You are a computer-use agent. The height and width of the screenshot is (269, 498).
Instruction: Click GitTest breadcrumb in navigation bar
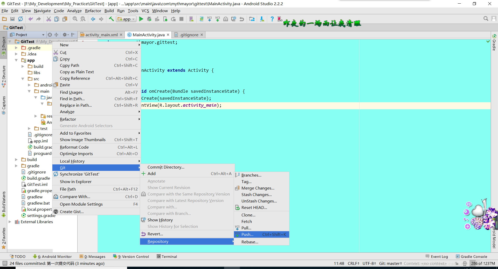pos(13,27)
